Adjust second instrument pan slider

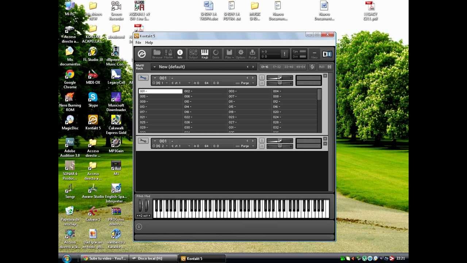click(x=280, y=146)
